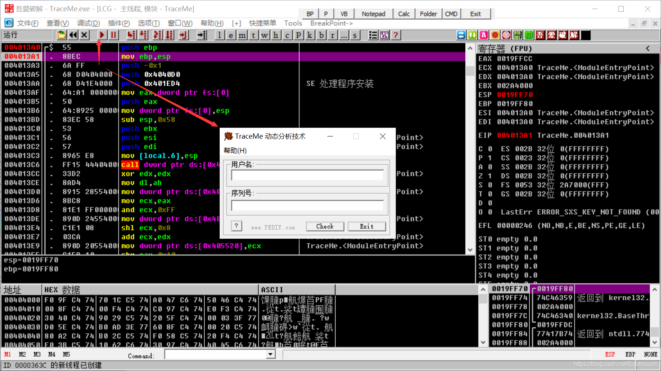
Task: Open file with the folder icon
Action: (x=61, y=35)
